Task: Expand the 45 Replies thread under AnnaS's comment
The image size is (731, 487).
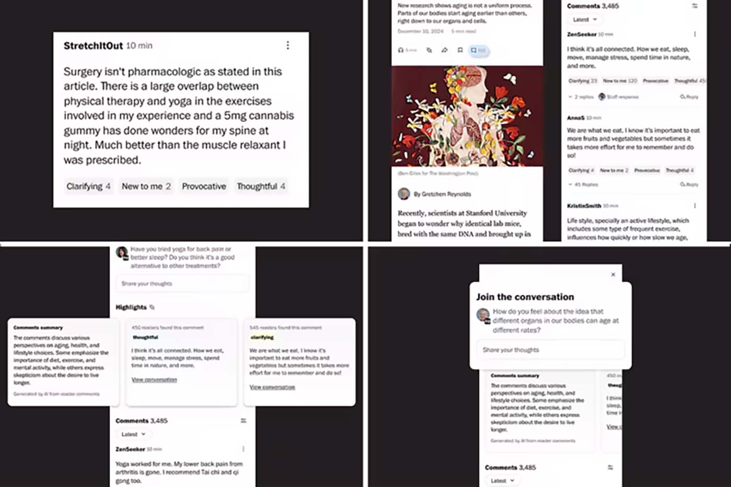Action: click(x=583, y=184)
